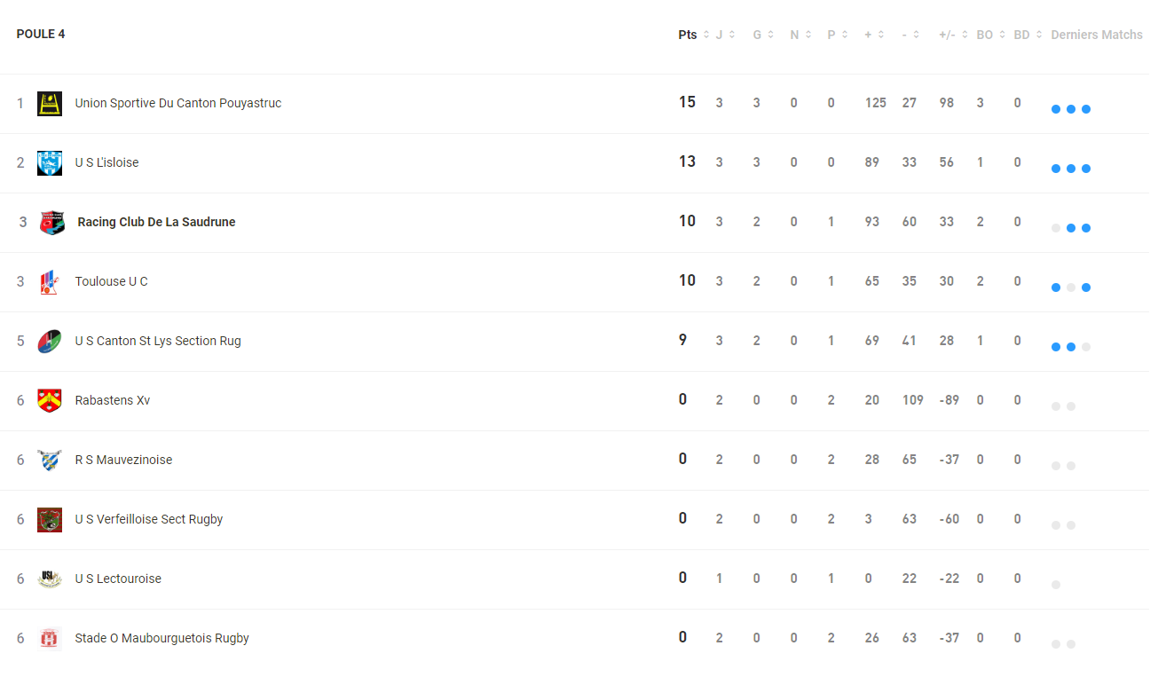Open the Racing Club De La Saudrune link
Viewport: 1166px width, 693px height.
point(156,222)
